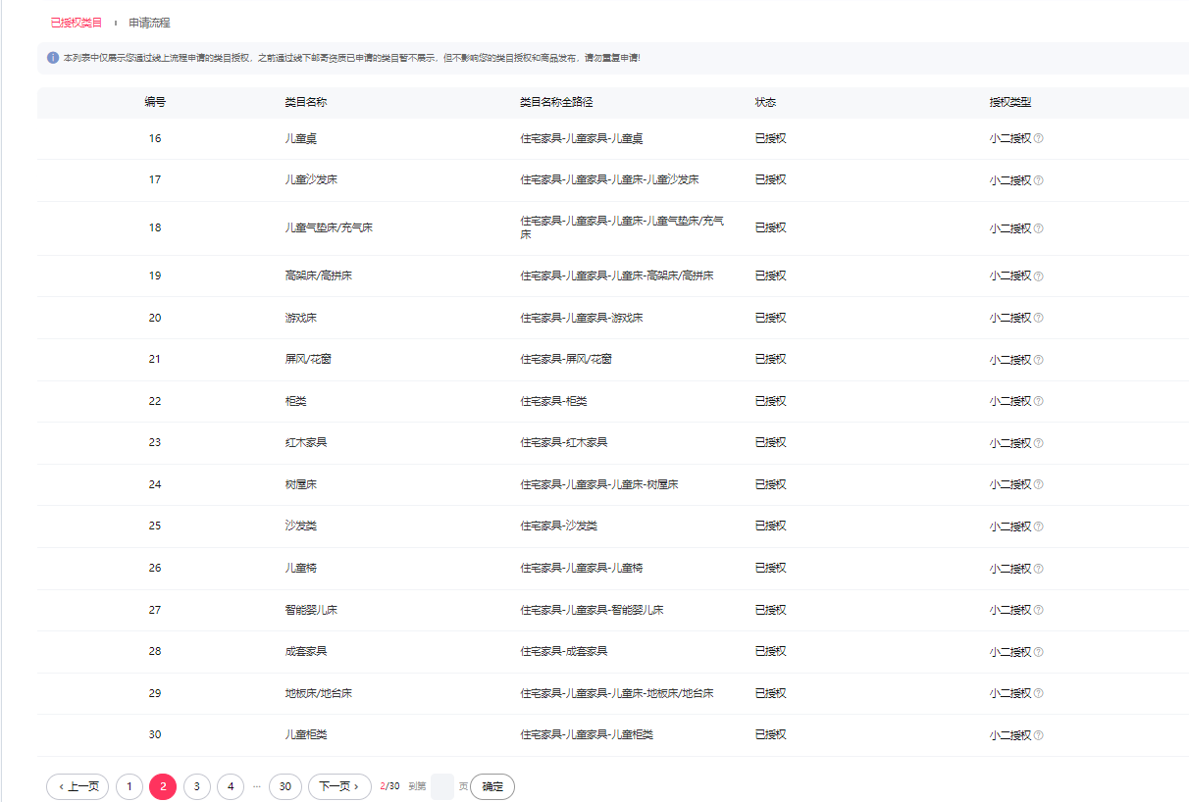
Task: Open the 申请流程 tab
Action: point(149,23)
